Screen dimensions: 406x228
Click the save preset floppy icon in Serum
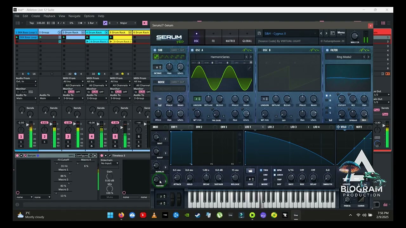click(259, 33)
